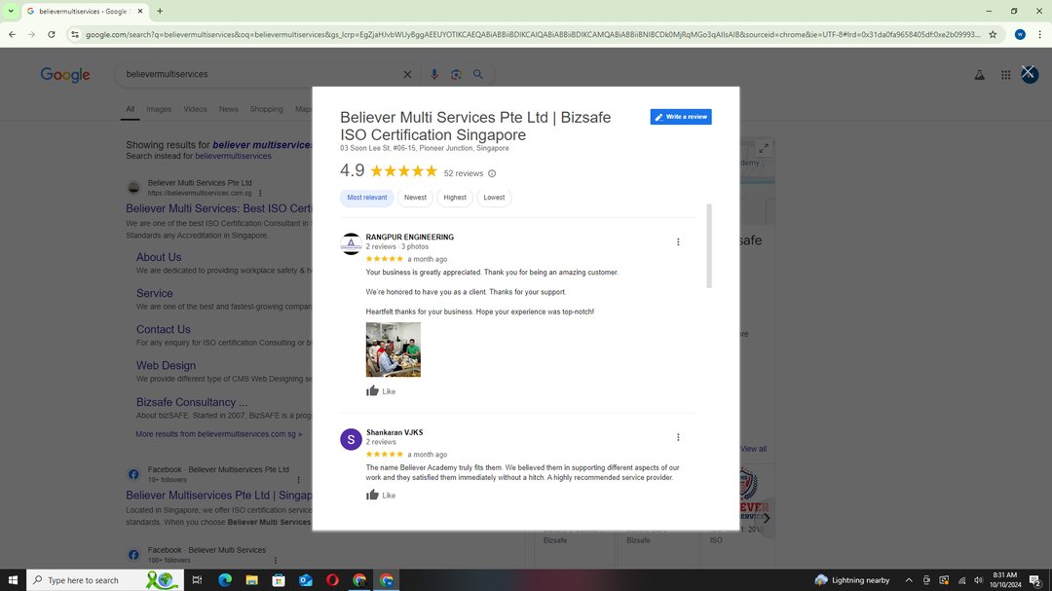This screenshot has width=1052, height=591.
Task: Open info icon beside 52 reviews
Action: click(492, 173)
